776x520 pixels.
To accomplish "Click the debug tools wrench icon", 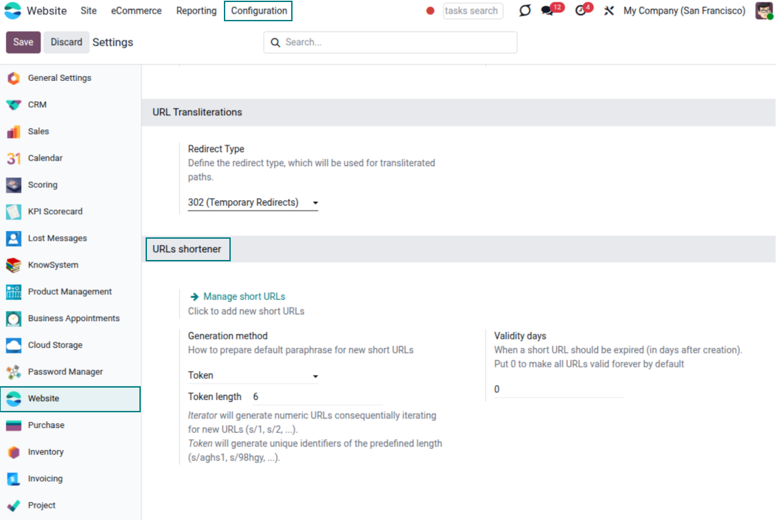I will click(x=608, y=11).
